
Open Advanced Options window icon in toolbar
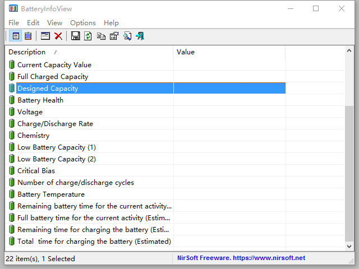[x=45, y=36]
